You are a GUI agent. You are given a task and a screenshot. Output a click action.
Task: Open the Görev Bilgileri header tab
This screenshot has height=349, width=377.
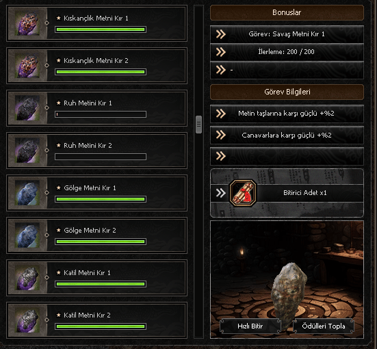coord(287,92)
